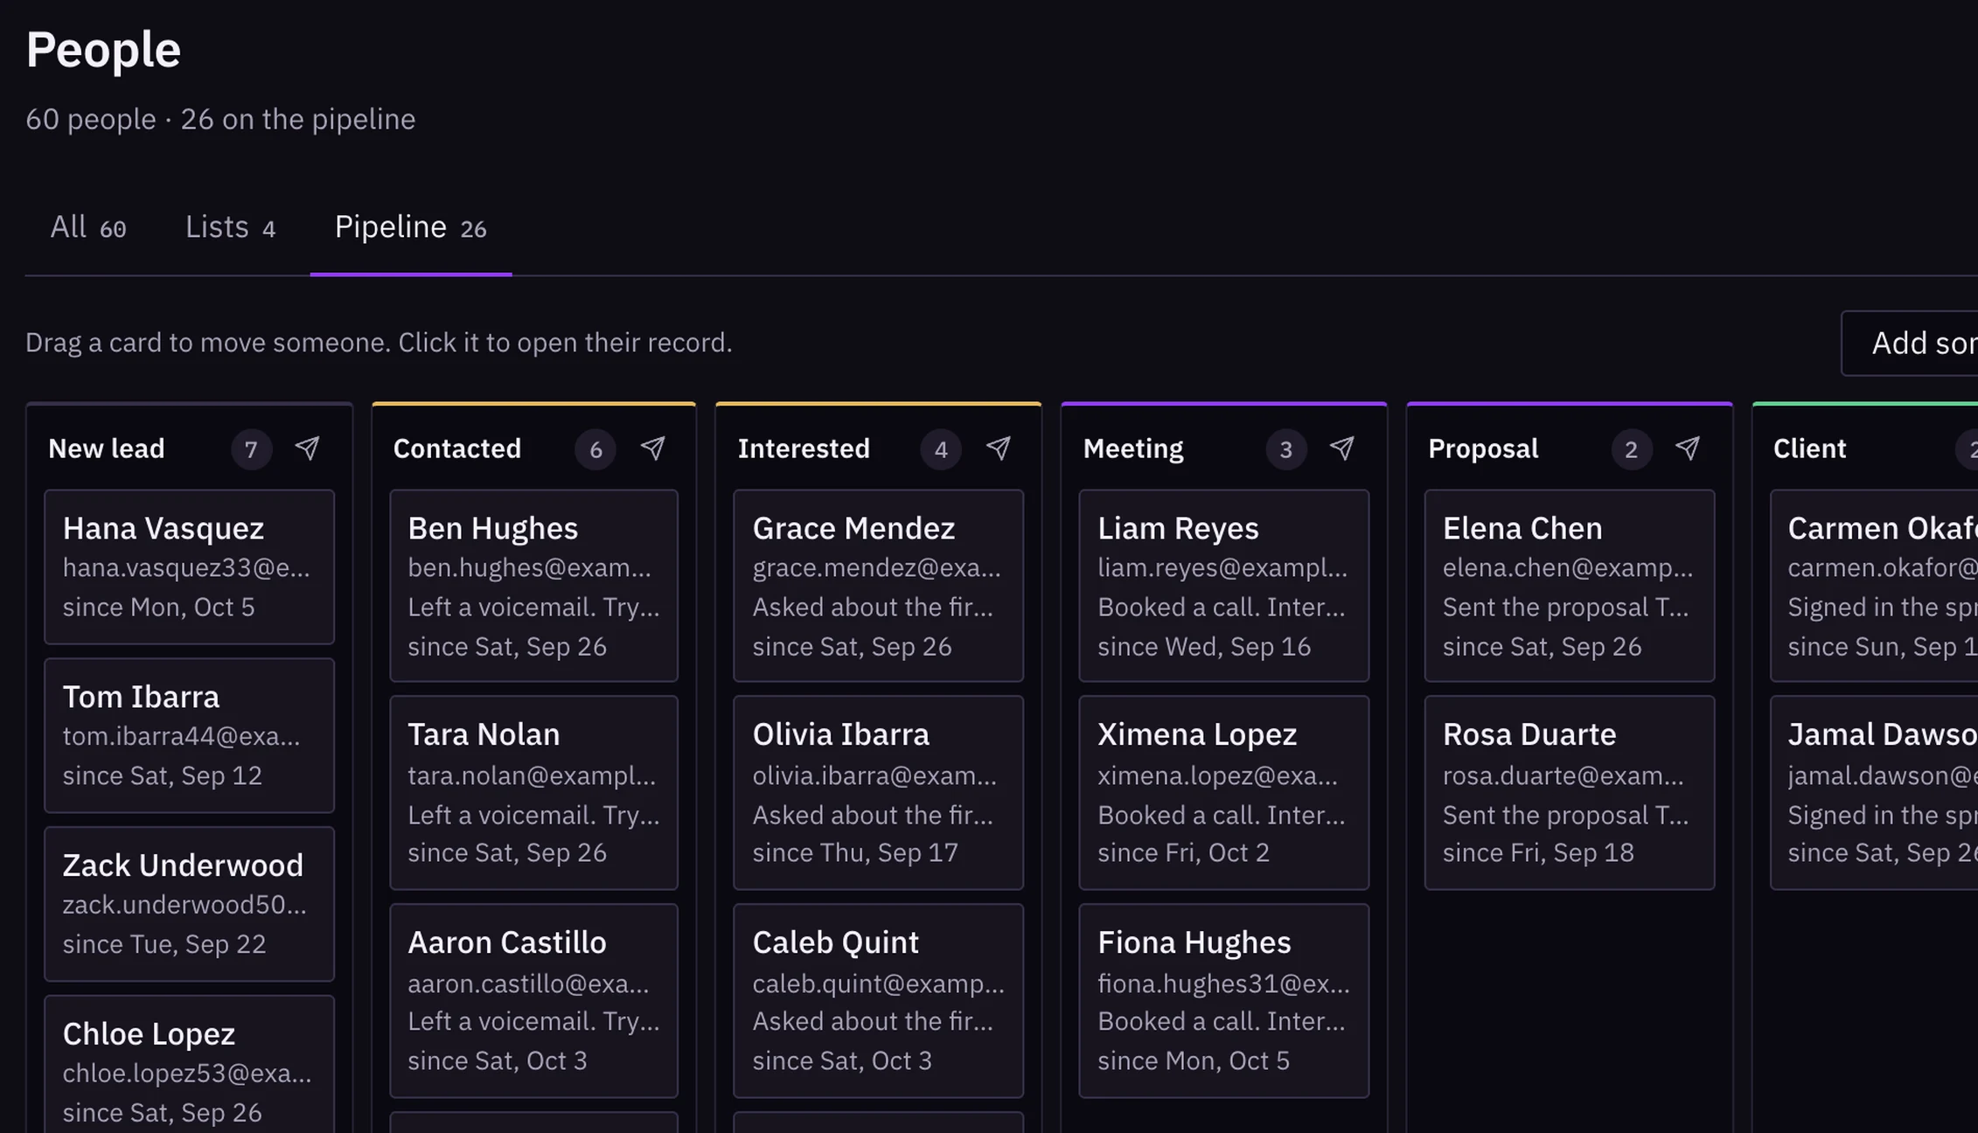Screen dimensions: 1978x1133
Task: Click the New lead column title
Action: point(107,448)
